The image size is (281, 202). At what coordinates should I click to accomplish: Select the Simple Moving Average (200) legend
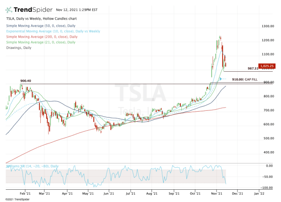[x=42, y=37]
